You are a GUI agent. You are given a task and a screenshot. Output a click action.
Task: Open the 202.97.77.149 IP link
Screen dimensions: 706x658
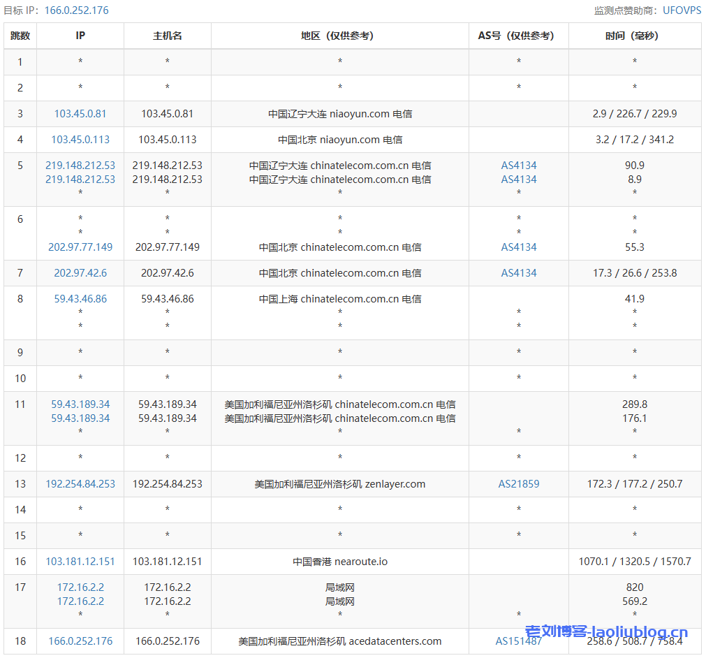[x=80, y=247]
